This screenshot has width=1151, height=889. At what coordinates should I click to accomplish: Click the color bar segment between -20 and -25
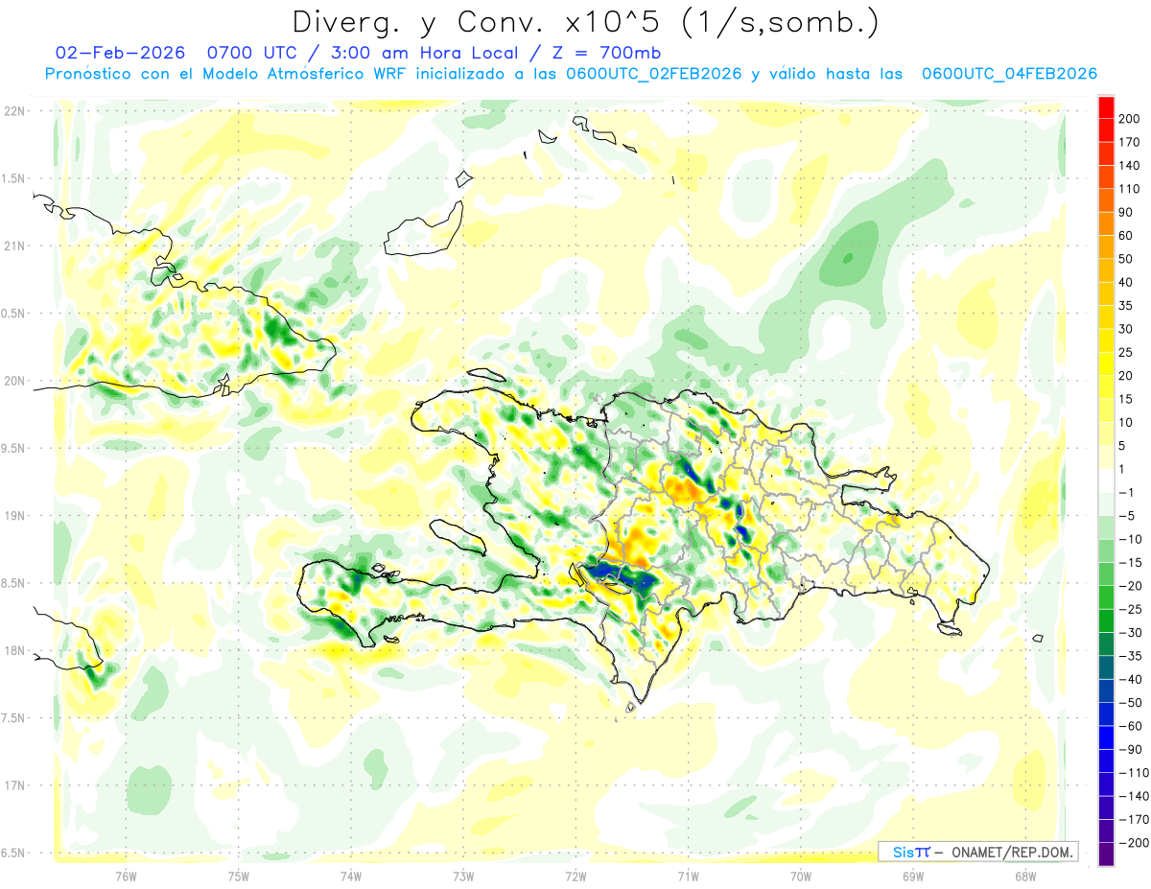pos(1106,597)
